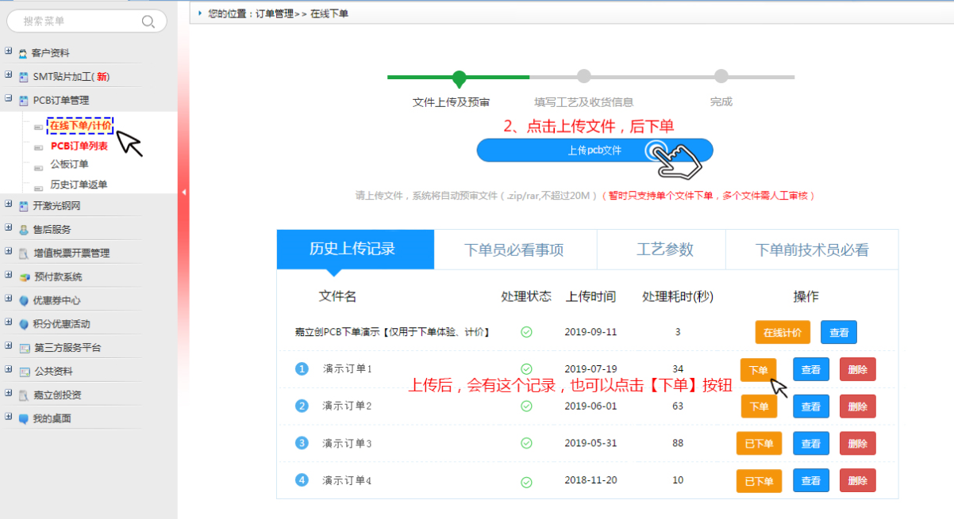Expand the 开激光钢网 tree node
The image size is (954, 519).
click(8, 204)
